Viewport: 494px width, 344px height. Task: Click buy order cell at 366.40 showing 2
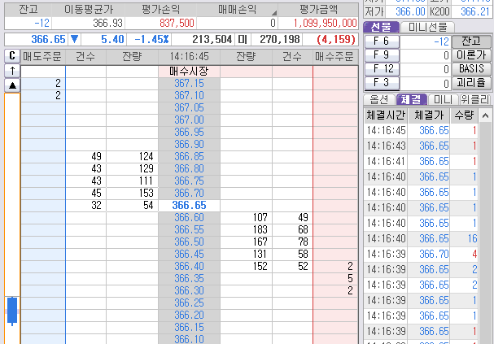click(335, 266)
